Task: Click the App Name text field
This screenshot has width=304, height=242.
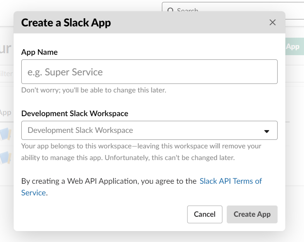Action: [149, 72]
